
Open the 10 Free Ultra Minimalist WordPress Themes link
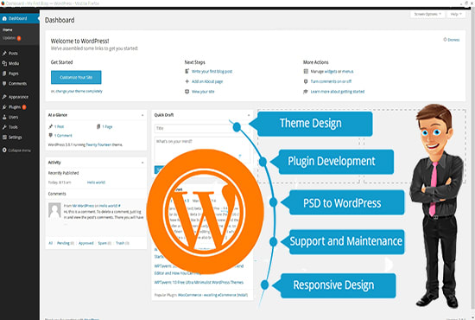(199, 282)
